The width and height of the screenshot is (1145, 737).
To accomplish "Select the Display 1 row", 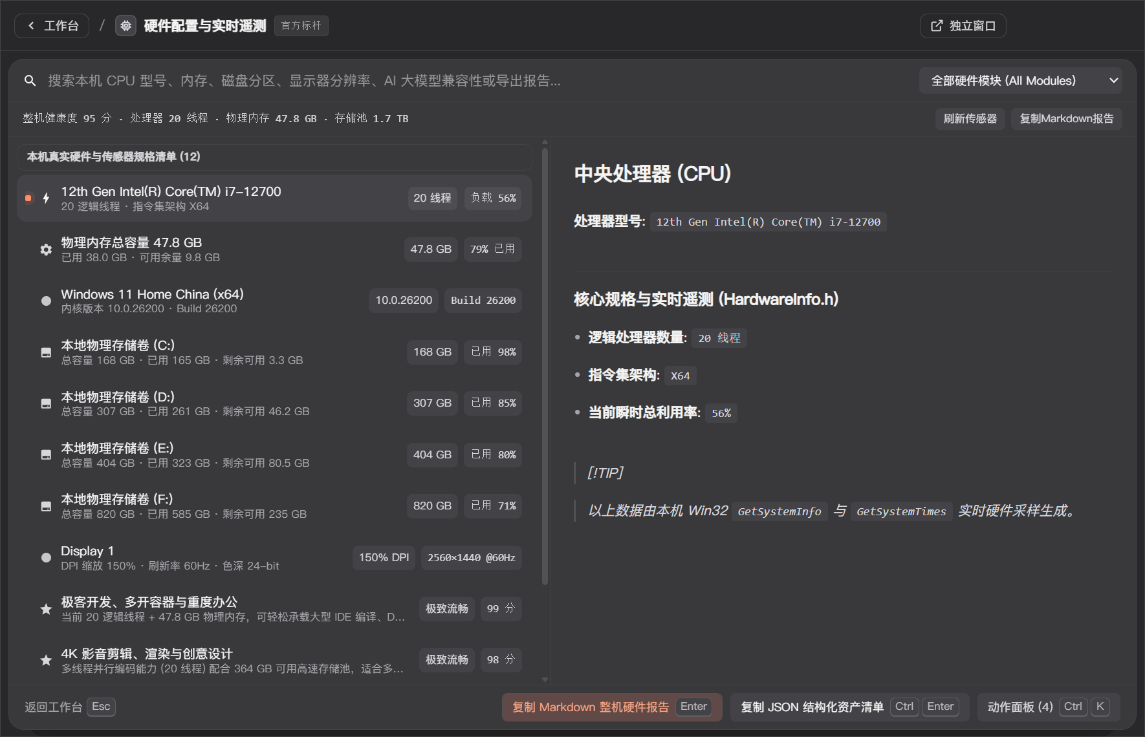I will [x=274, y=557].
